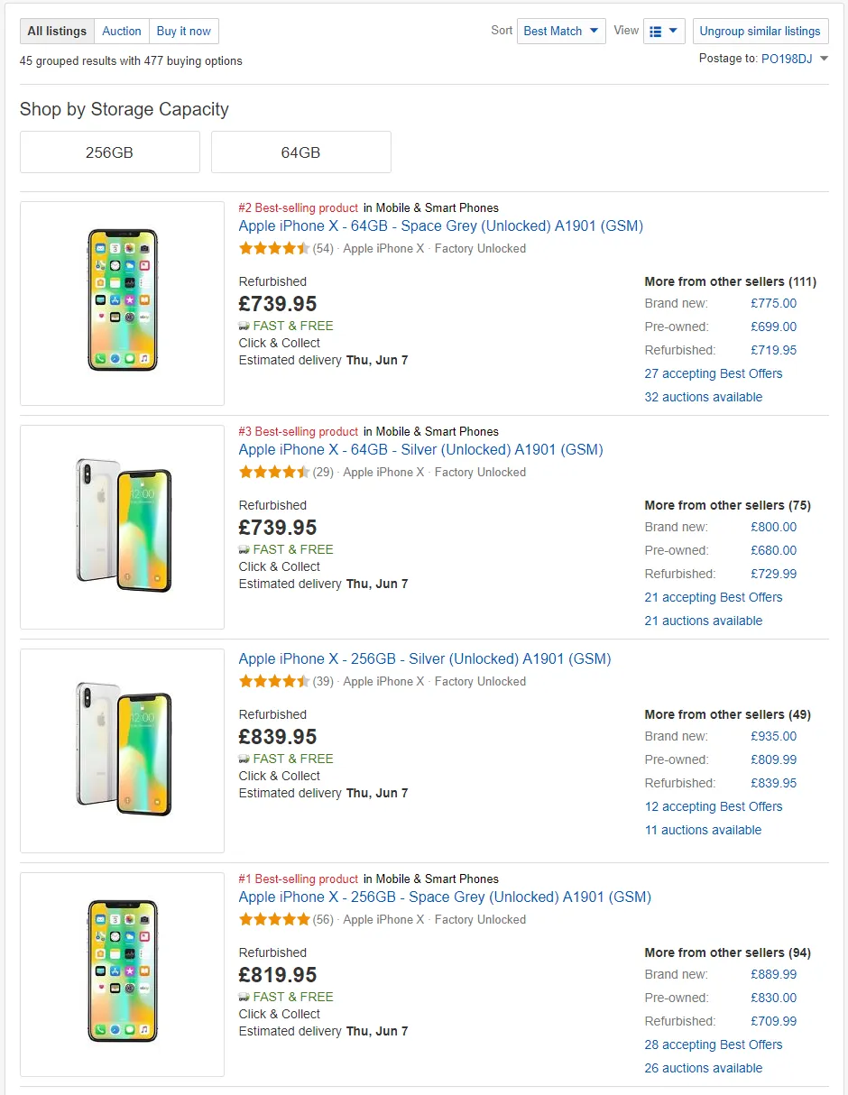Open the list View icon dropdown
Screen dimensions: 848x1095
664,31
